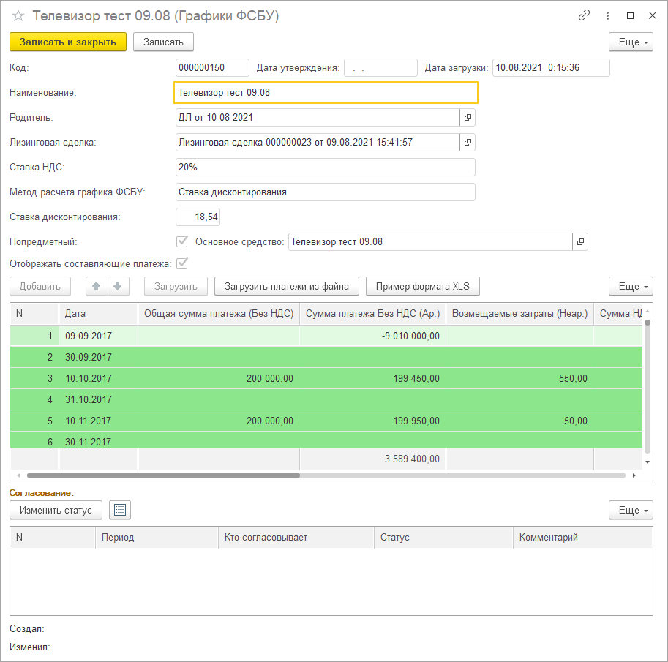Toggle the Попредметный checkbox

(182, 241)
